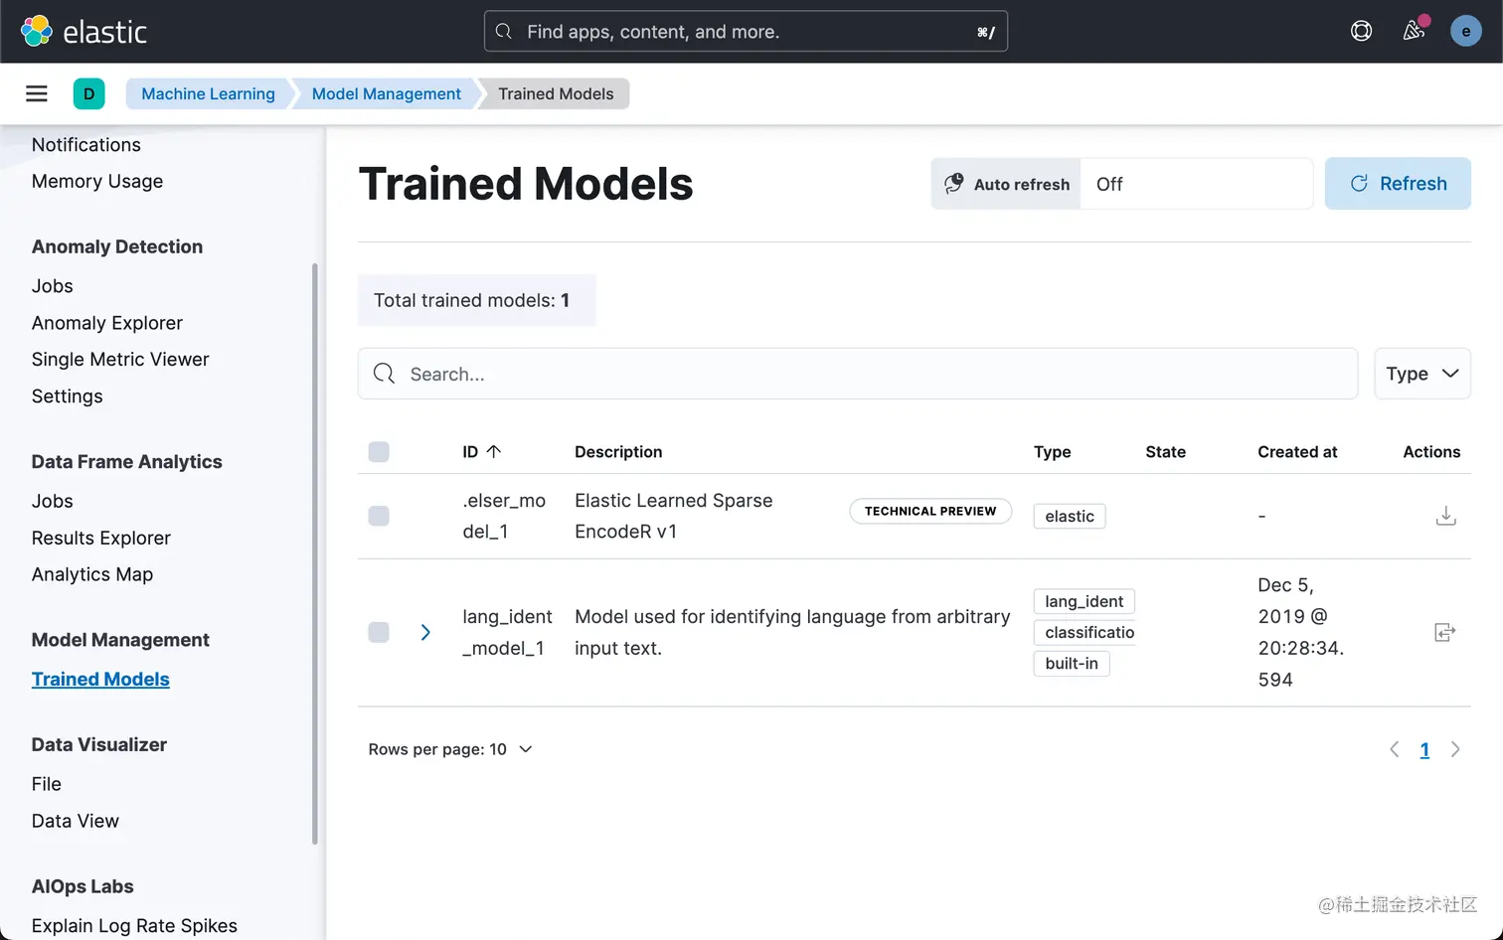Open the Type filter dropdown

point(1422,374)
